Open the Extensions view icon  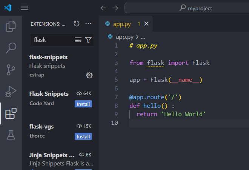click(x=11, y=113)
